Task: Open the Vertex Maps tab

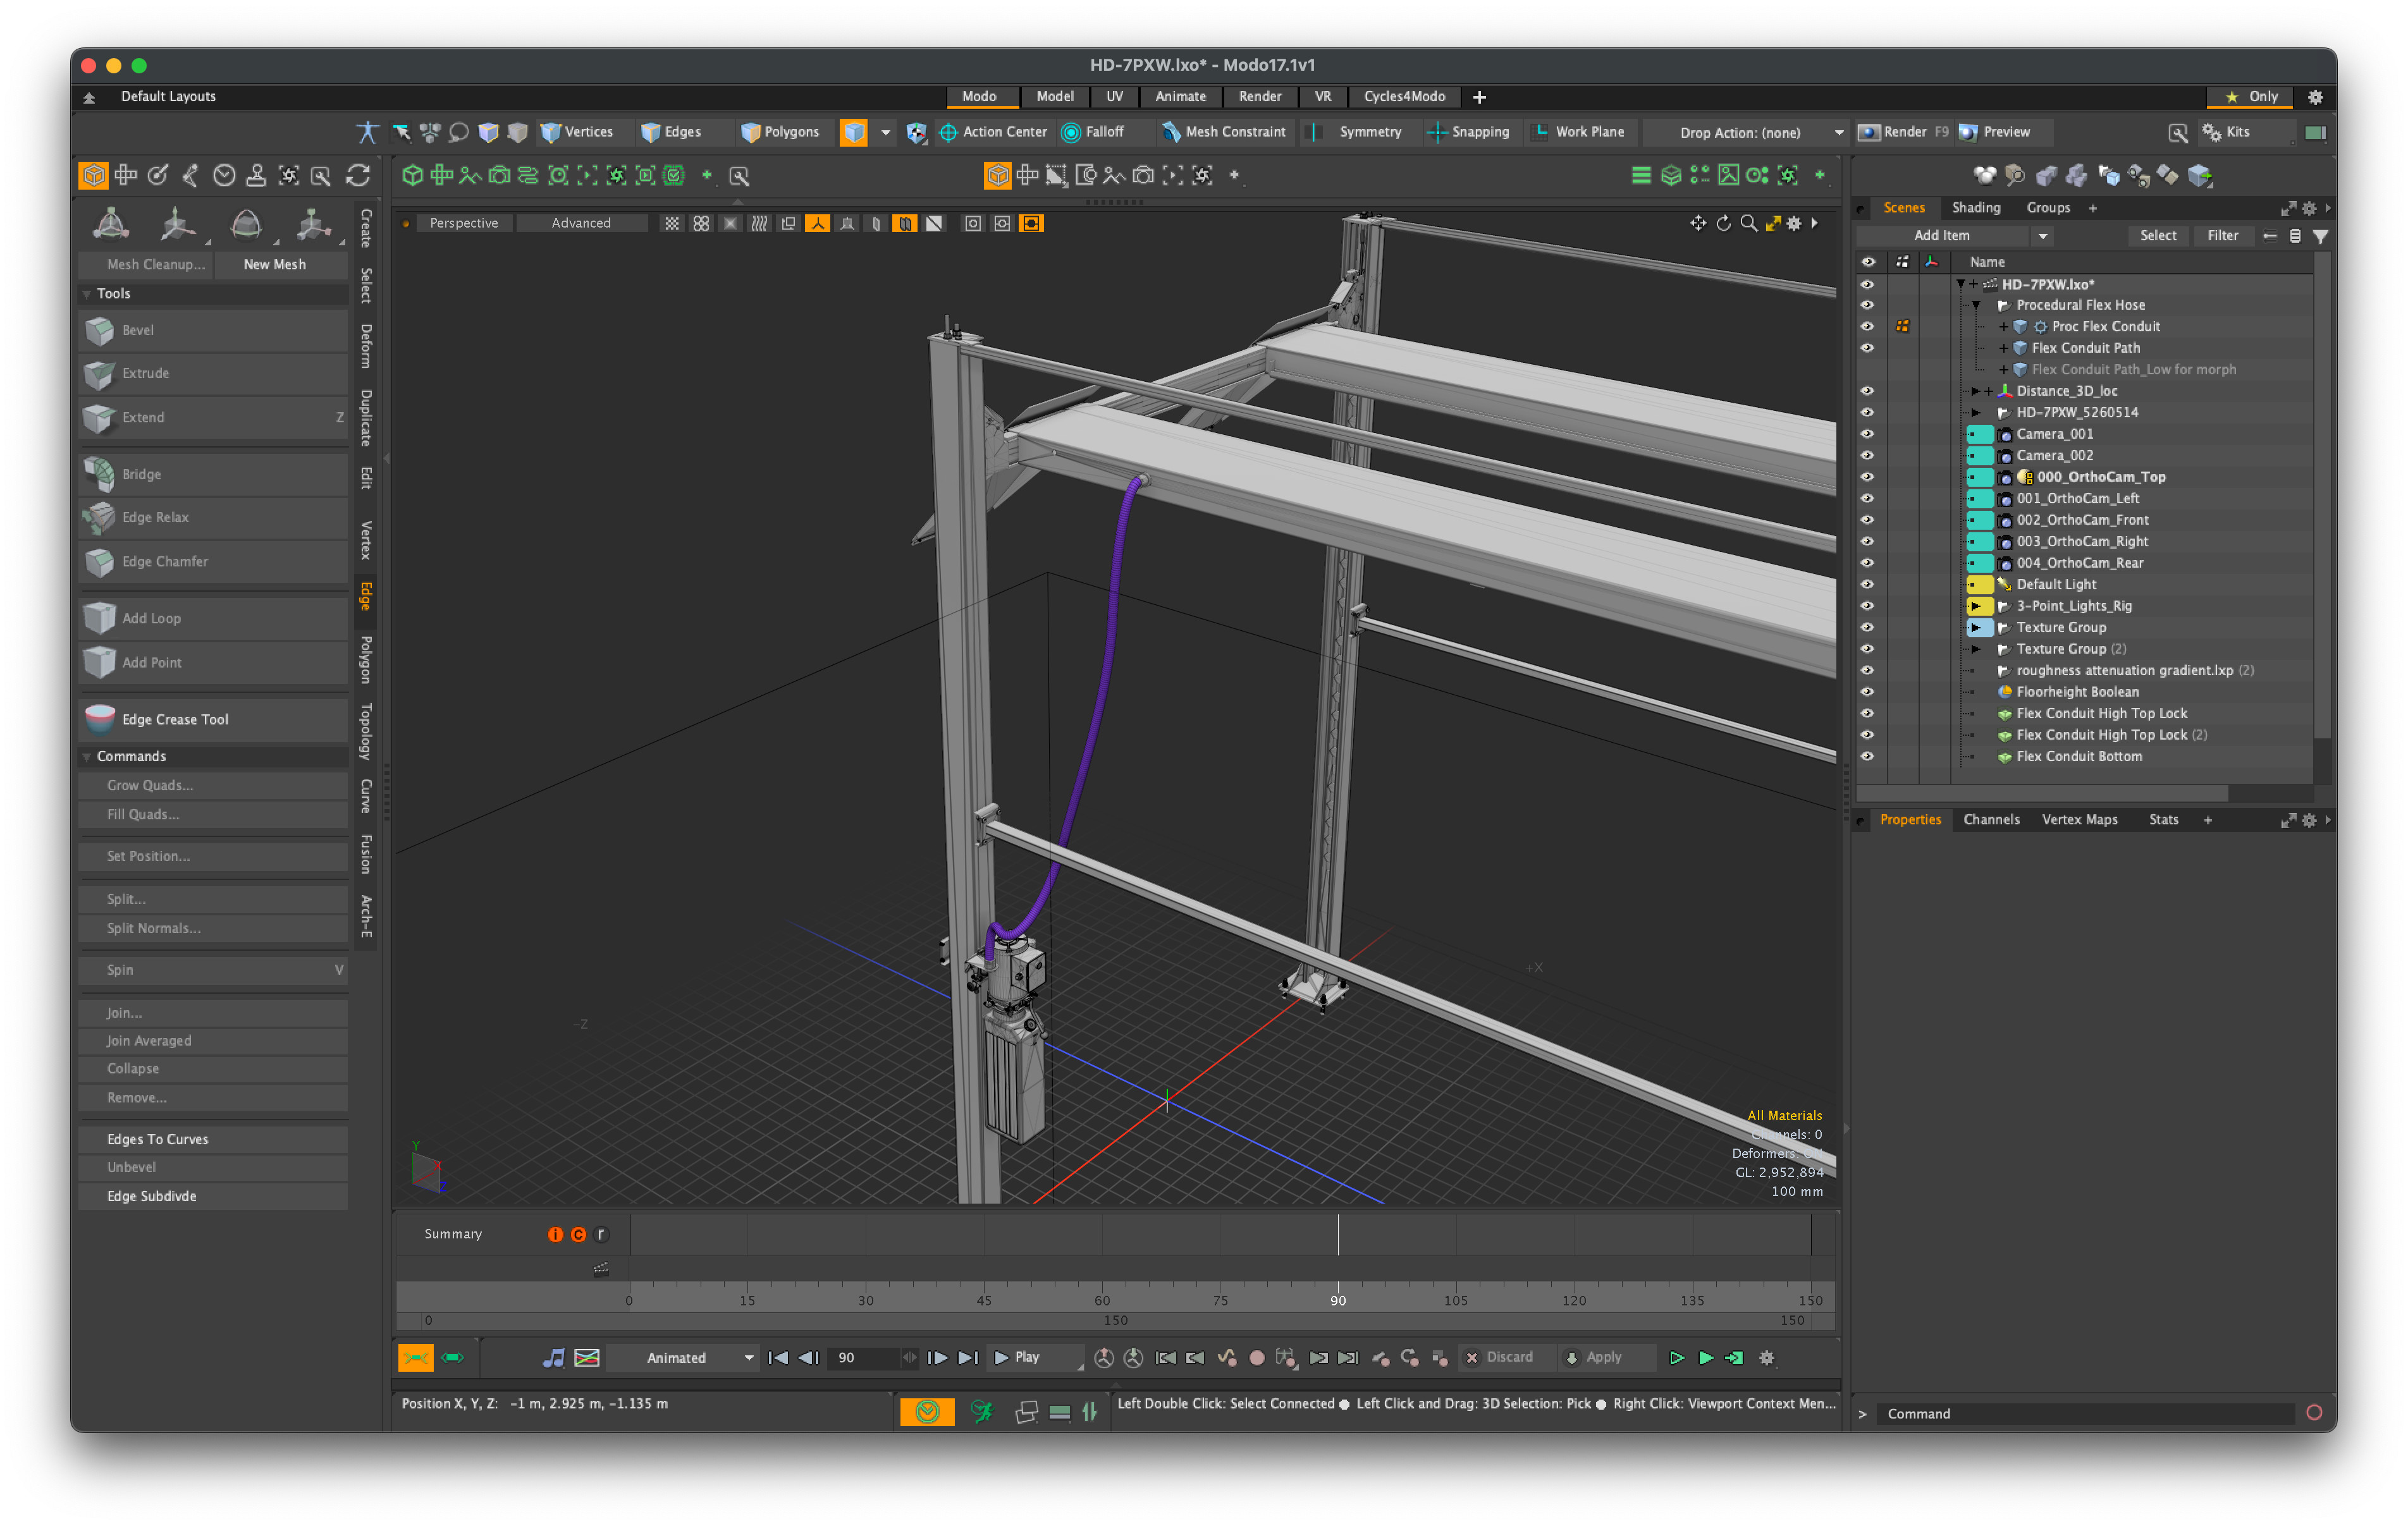Action: pyautogui.click(x=2079, y=820)
